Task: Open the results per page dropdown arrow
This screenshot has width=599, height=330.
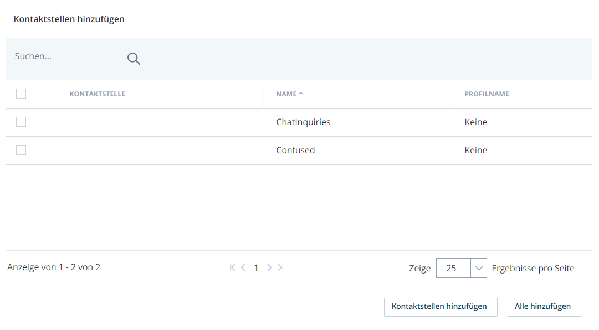Action: (x=479, y=268)
